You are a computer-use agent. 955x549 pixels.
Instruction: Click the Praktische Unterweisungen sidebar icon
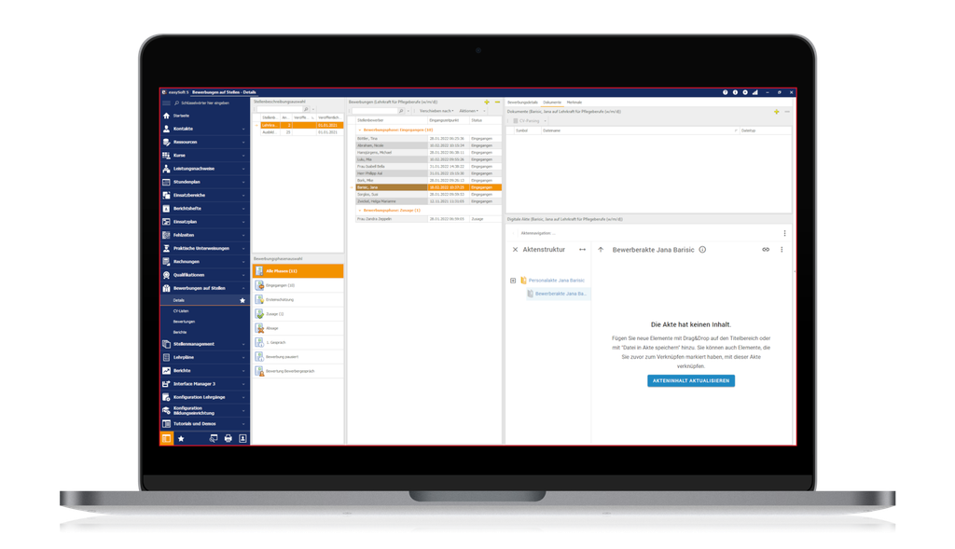pyautogui.click(x=166, y=248)
